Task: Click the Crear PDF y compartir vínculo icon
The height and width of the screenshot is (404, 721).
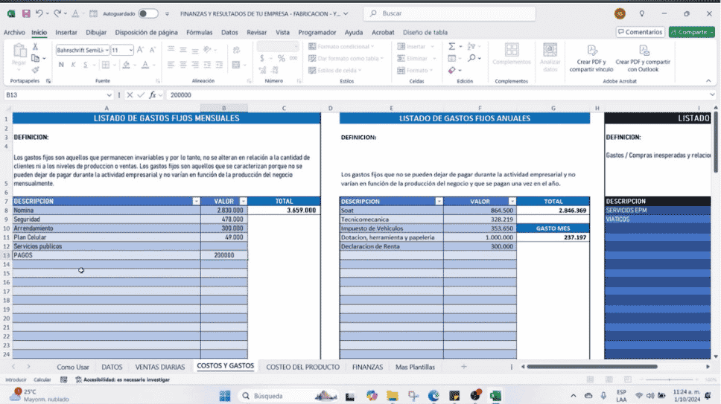Action: (592, 51)
